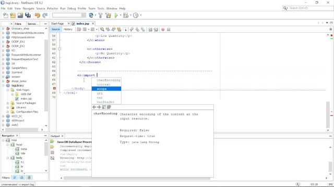
Task: Select the WDProject project in tree
Action: [18, 121]
